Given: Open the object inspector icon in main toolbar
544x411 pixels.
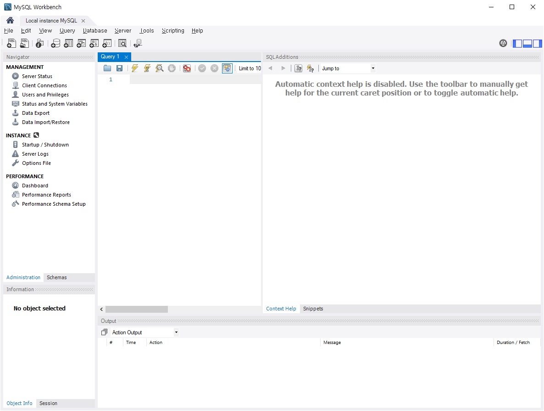Looking at the screenshot, I should point(40,43).
